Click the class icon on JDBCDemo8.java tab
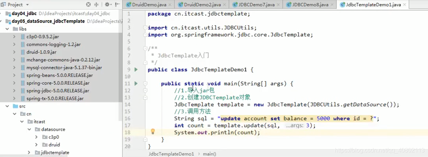The height and width of the screenshot is (157, 428). [289, 5]
